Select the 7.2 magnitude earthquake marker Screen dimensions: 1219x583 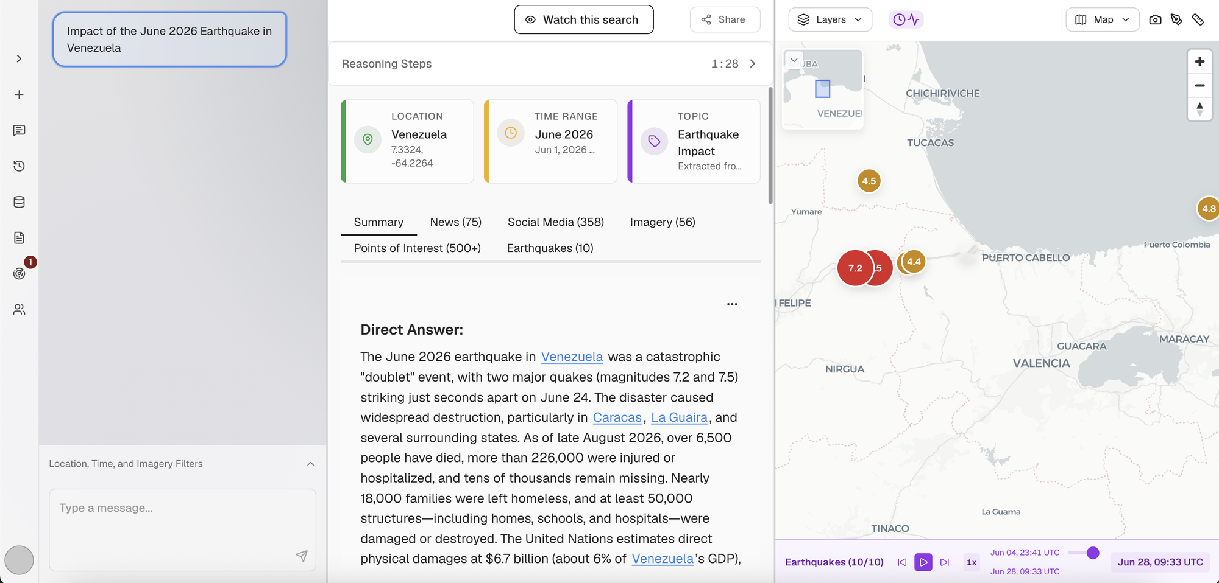pos(855,268)
